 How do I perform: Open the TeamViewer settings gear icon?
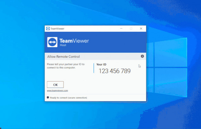click(142, 56)
